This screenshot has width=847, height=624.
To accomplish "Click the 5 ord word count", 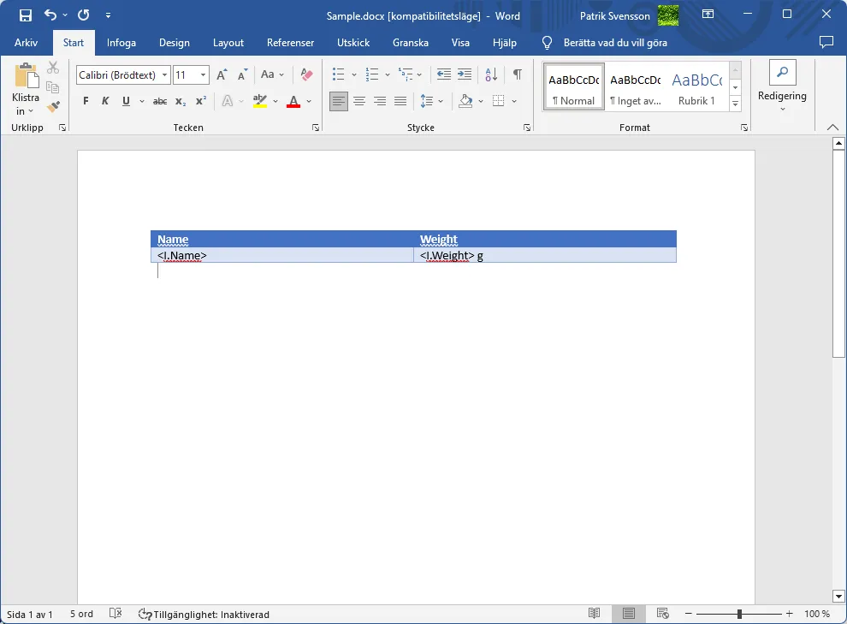I will tap(81, 615).
